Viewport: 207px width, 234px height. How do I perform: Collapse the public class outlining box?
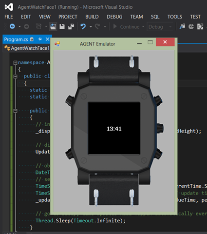click(16, 77)
